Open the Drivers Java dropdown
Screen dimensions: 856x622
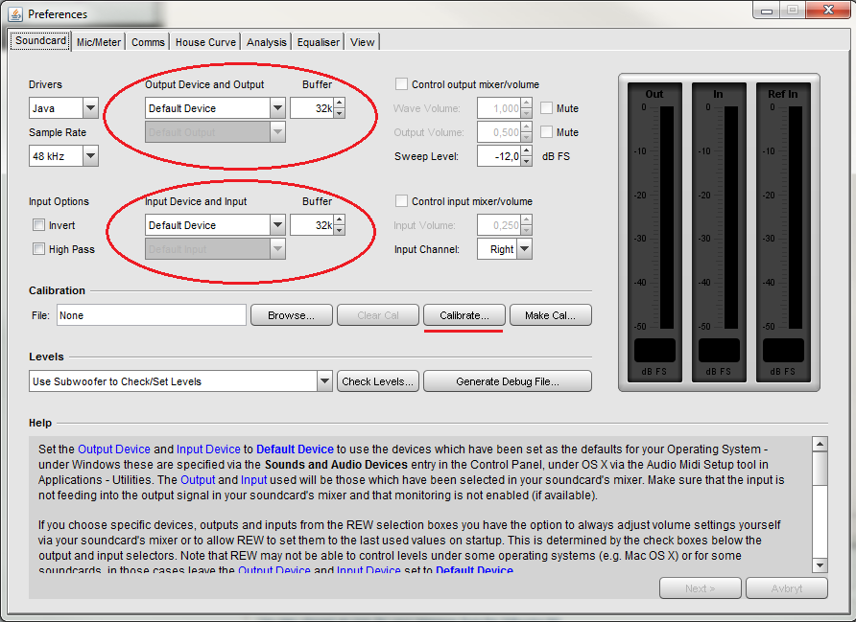(x=90, y=108)
